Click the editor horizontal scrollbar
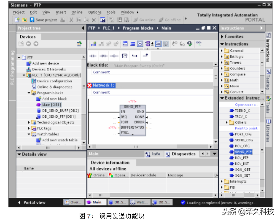The width and height of the screenshot is (280, 221). (x=150, y=147)
